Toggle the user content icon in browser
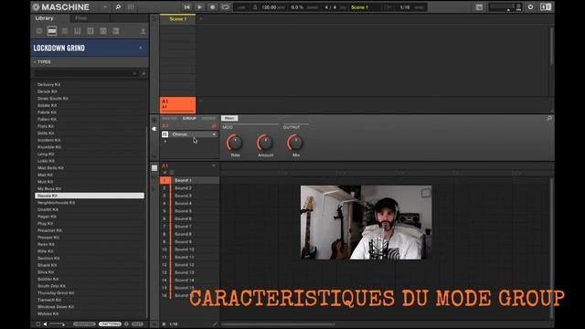The image size is (585, 329). [x=143, y=31]
